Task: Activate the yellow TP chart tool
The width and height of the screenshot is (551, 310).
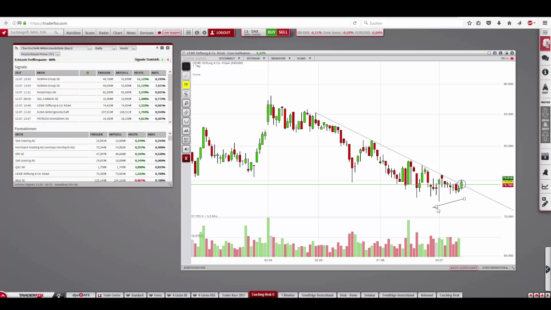Action: (x=186, y=85)
